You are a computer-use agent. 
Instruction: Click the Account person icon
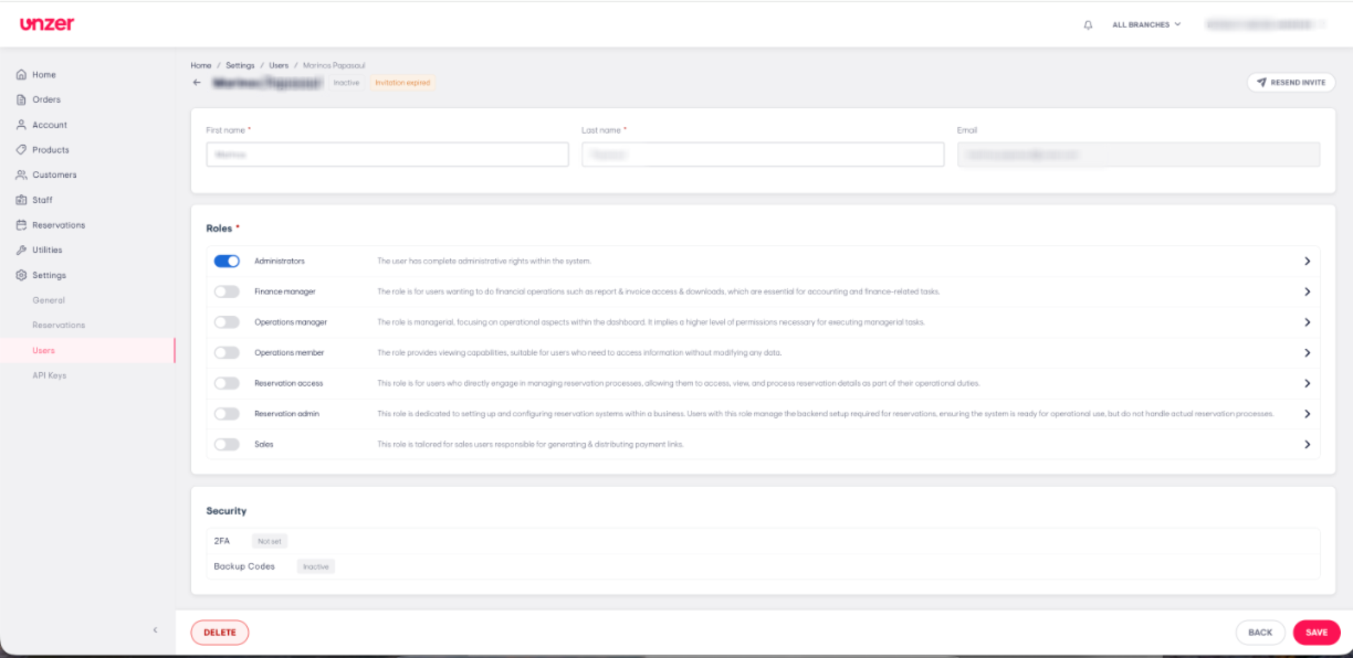21,124
